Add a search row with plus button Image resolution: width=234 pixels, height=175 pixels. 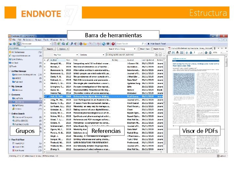[157, 54]
